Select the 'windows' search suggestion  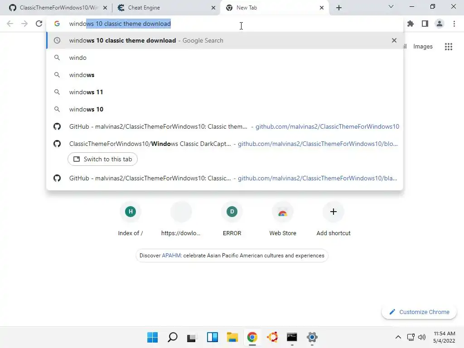pos(225,75)
